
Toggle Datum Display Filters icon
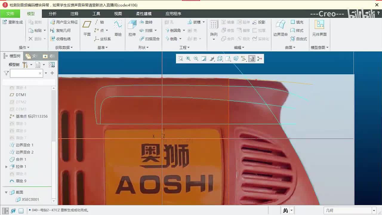click(244, 59)
